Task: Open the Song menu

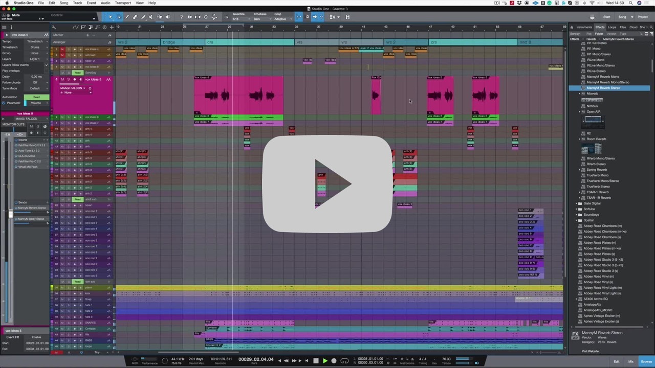Action: 64,3
